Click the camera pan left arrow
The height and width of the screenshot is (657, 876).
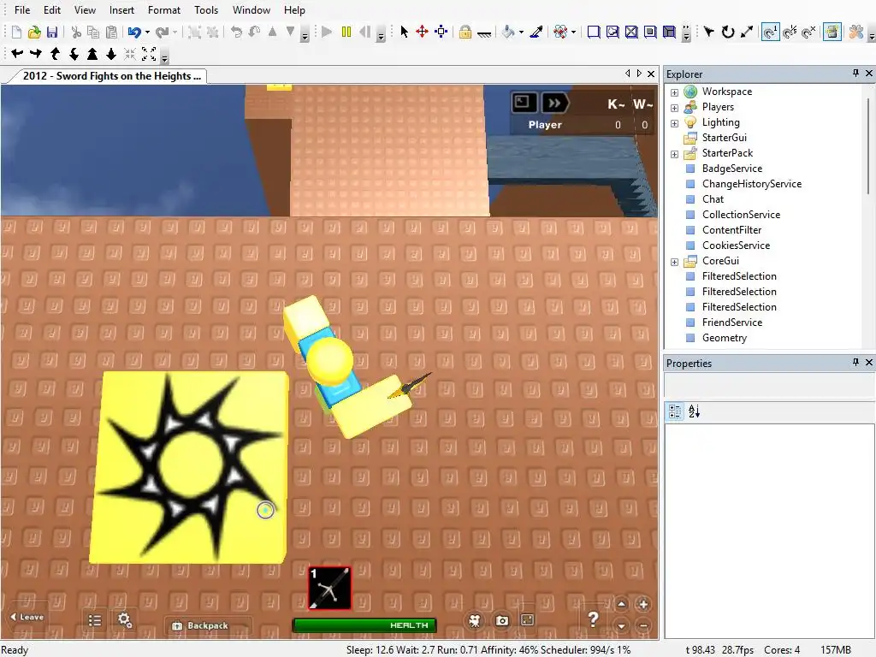tap(17, 54)
